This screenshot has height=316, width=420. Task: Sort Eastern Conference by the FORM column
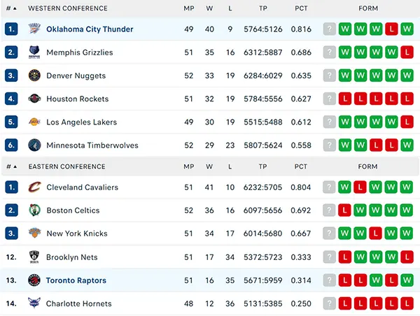367,166
